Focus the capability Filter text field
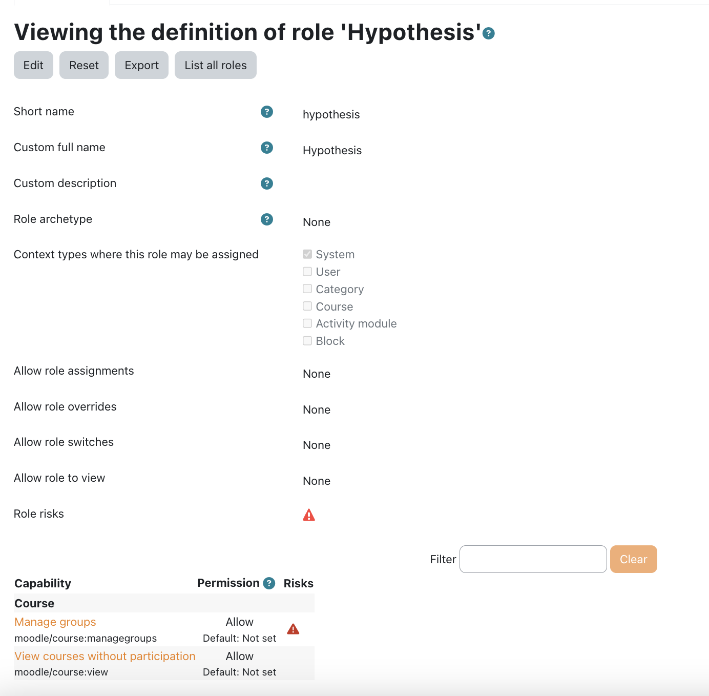Screen dimensions: 709x696 pos(533,559)
